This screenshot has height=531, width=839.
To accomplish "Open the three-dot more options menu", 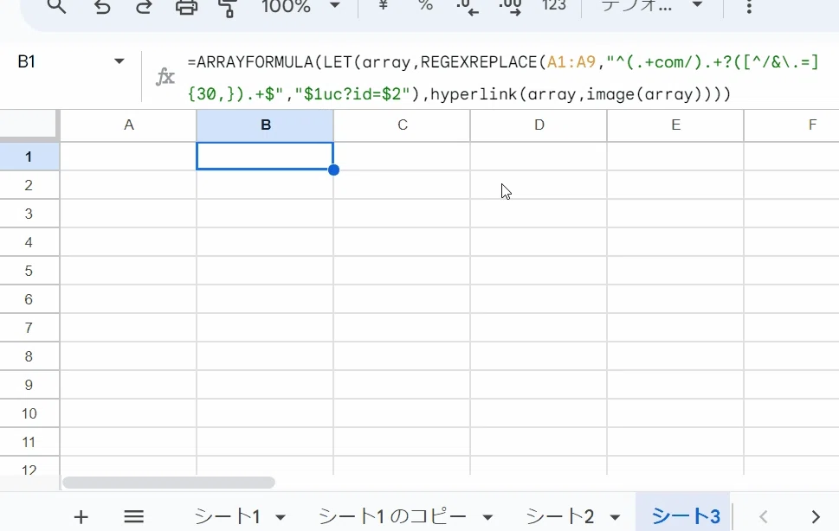I will [x=749, y=6].
